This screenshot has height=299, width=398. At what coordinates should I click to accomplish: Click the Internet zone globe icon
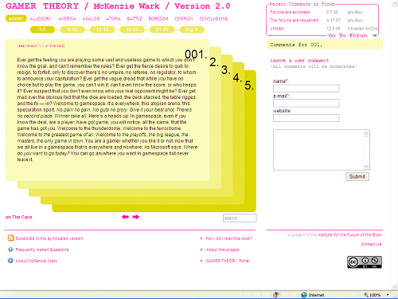pyautogui.click(x=304, y=295)
